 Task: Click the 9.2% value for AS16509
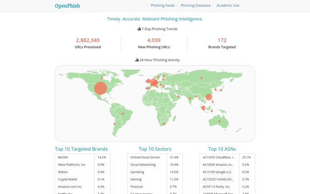click(x=245, y=165)
